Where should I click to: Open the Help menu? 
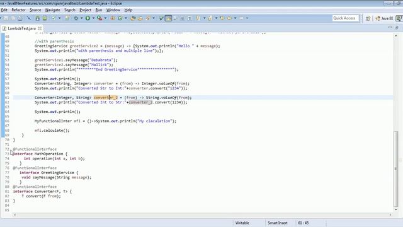coord(128,10)
